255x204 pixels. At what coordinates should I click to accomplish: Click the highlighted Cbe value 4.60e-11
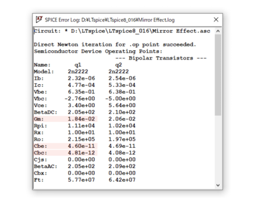pos(81,146)
